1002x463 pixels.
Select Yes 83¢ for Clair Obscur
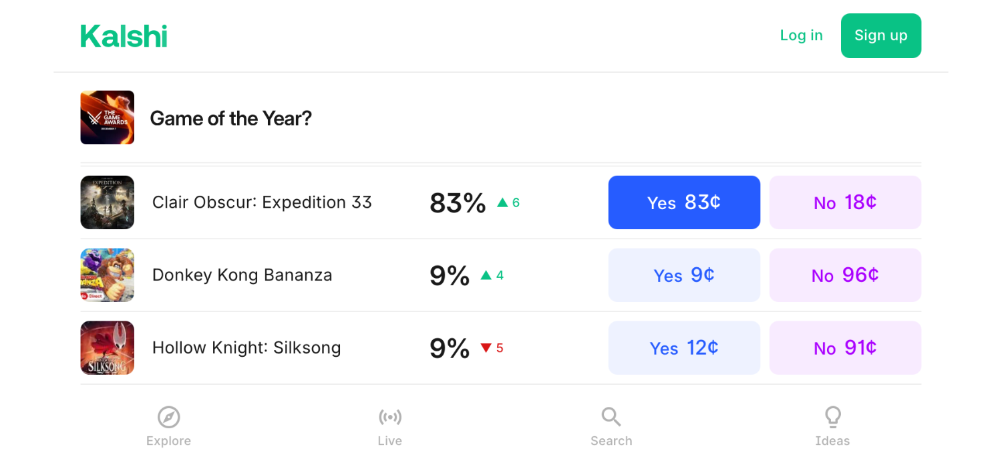(x=684, y=202)
